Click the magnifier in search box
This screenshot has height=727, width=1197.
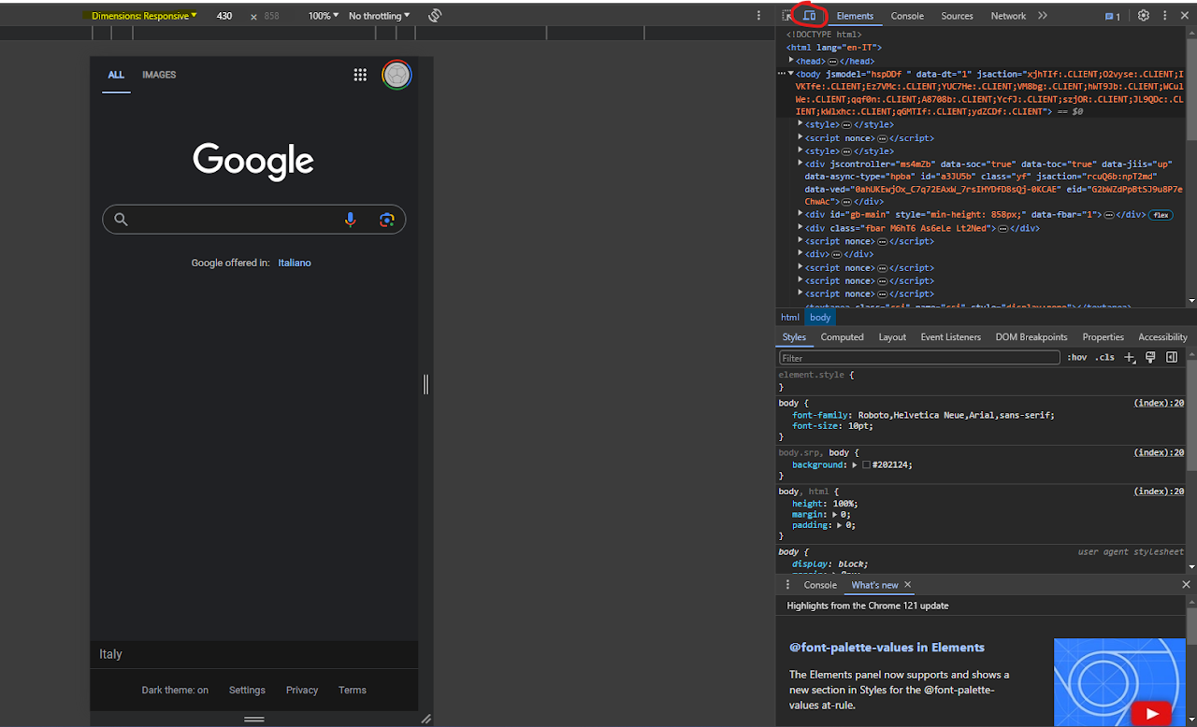(121, 220)
